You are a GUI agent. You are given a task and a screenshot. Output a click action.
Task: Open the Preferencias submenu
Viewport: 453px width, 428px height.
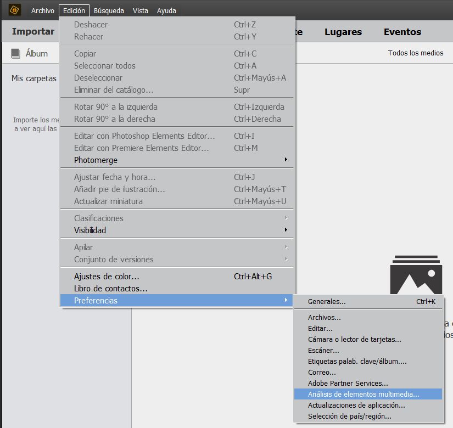tap(177, 300)
